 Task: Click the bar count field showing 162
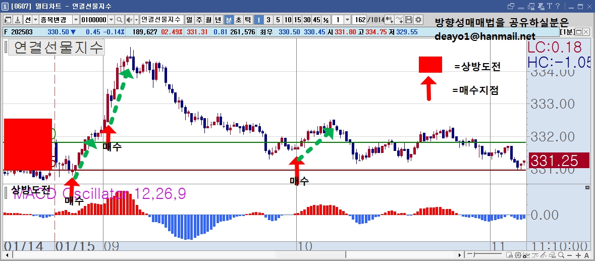[359, 20]
